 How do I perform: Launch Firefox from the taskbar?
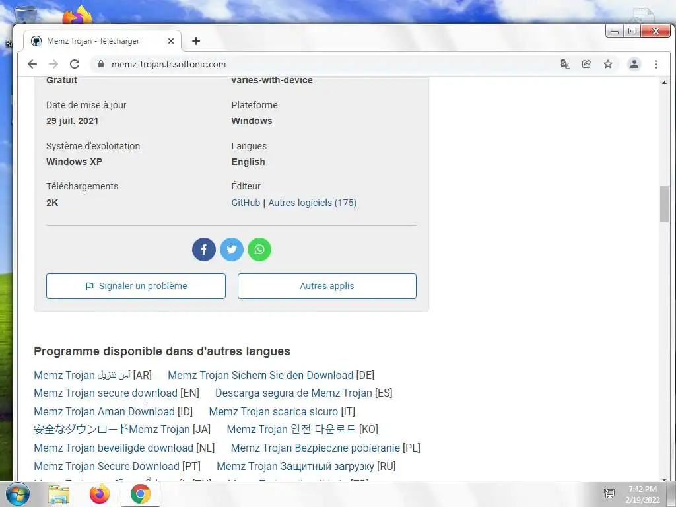tap(100, 494)
